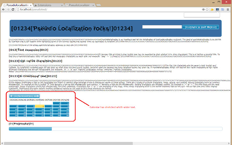This screenshot has height=145, width=232.
Task: Go back using the browser back arrow
Action: click(x=3, y=9)
